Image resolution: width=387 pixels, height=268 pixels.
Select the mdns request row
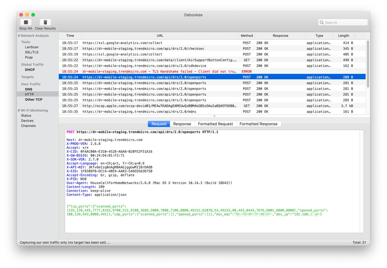213,112
